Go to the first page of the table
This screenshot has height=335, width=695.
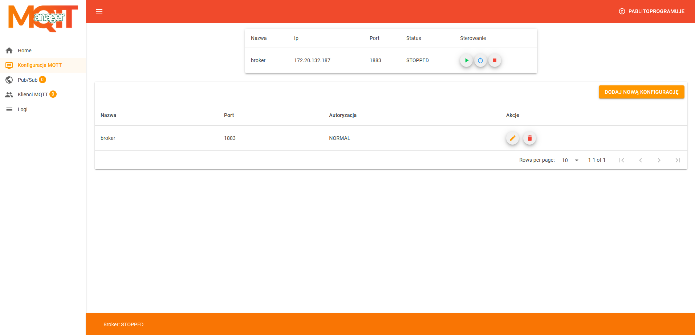click(x=622, y=160)
